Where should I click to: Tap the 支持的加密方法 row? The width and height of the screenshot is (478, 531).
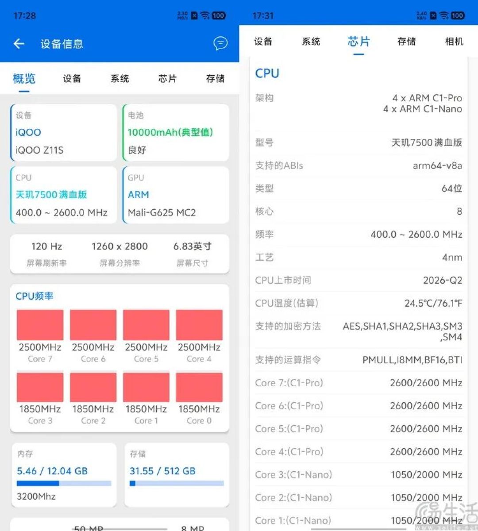pyautogui.click(x=358, y=332)
